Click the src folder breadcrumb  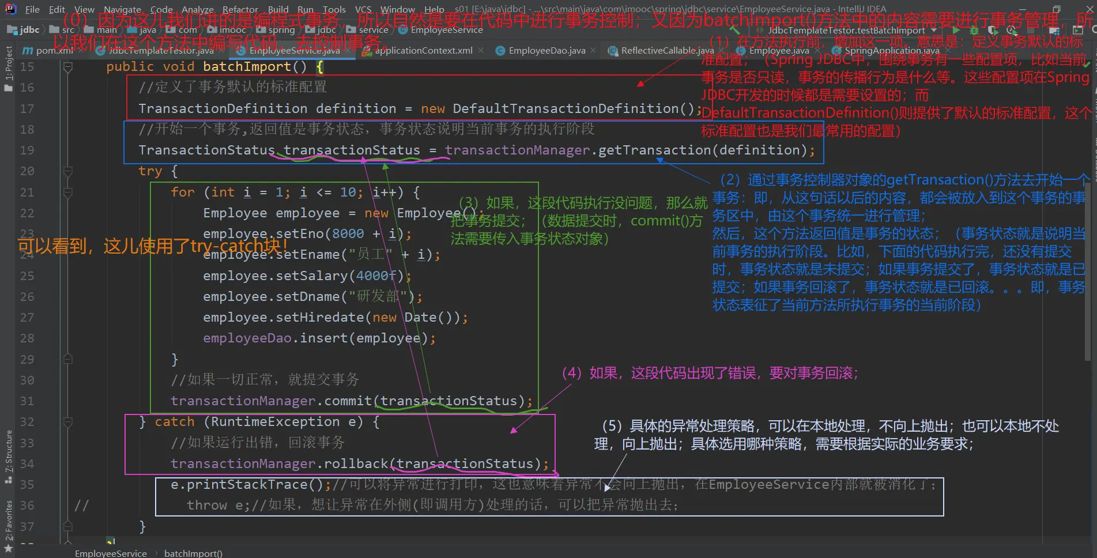click(62, 30)
